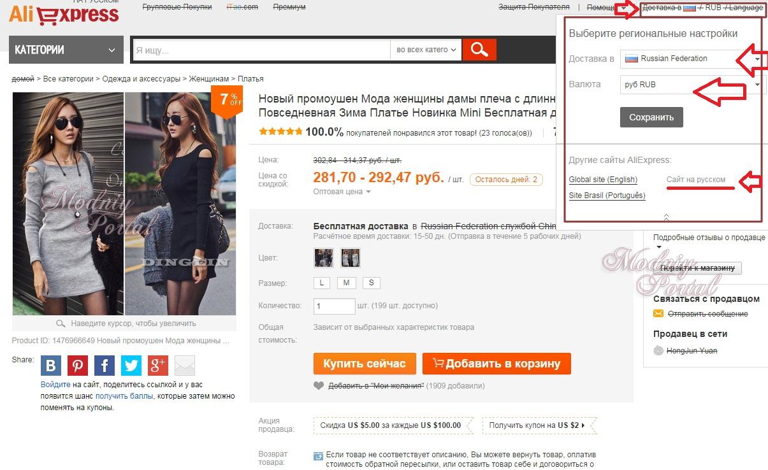Share on Facebook icon
Screen dimensions: 768x470
[105, 366]
